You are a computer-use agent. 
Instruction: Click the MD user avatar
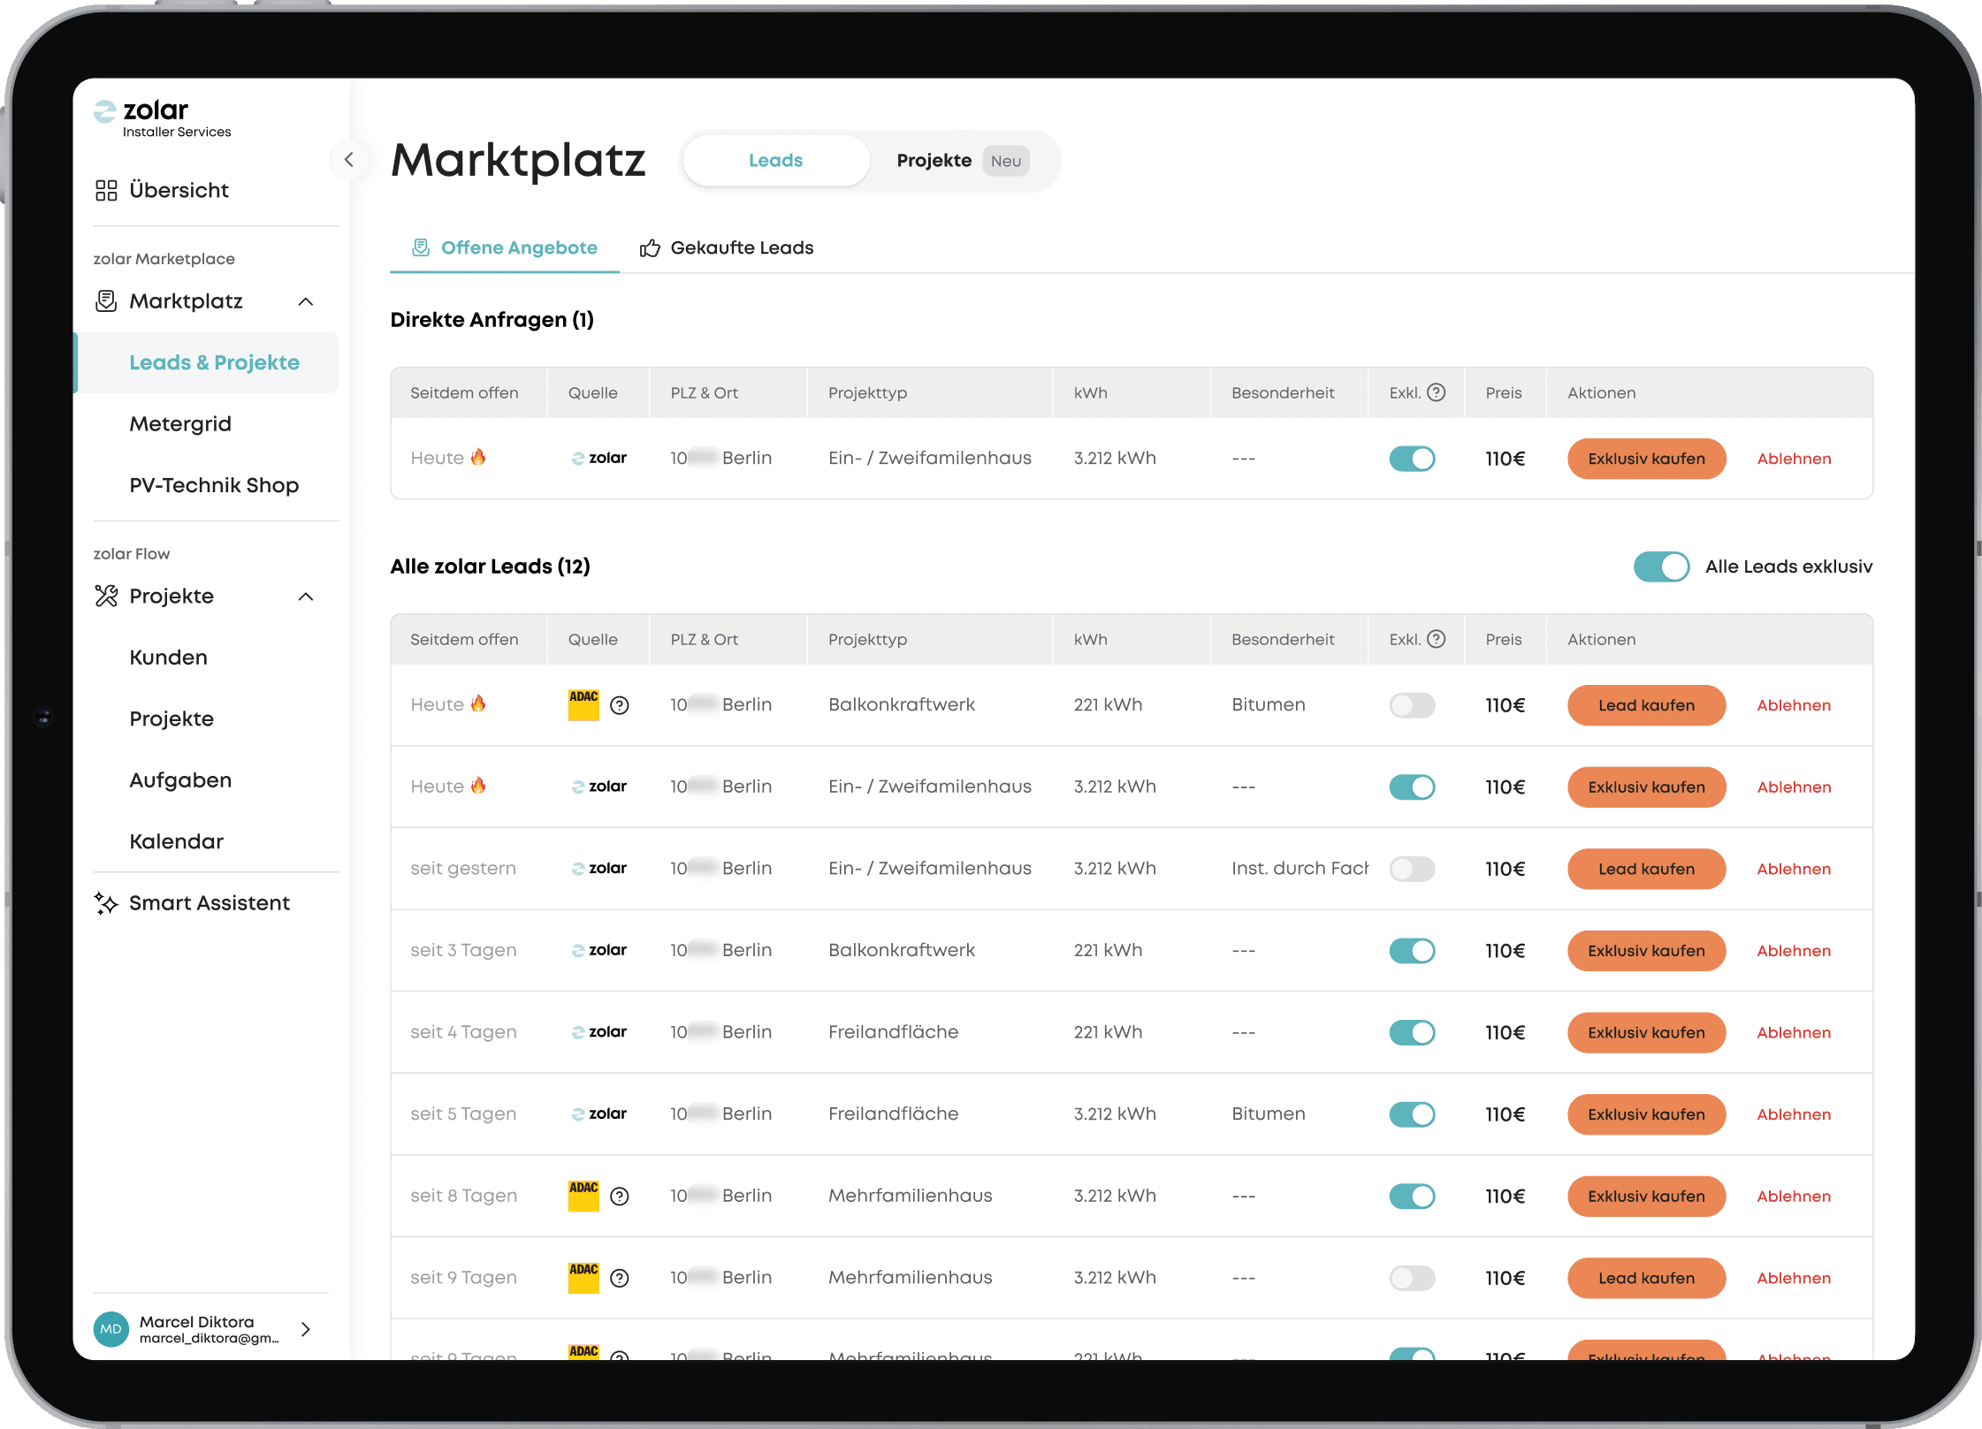point(111,1329)
